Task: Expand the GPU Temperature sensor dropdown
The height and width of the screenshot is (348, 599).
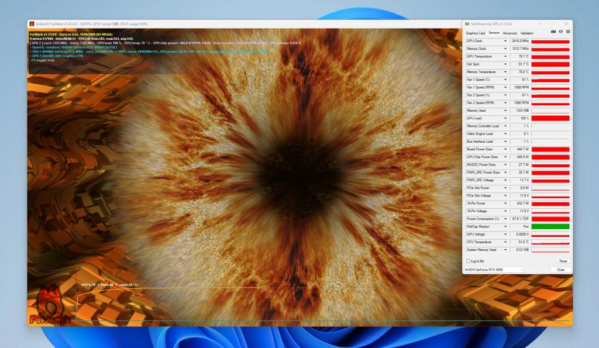Action: 505,57
